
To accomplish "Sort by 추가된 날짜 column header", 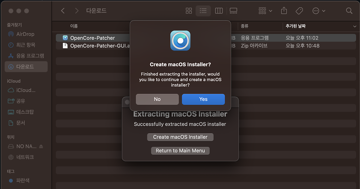I will coord(295,26).
